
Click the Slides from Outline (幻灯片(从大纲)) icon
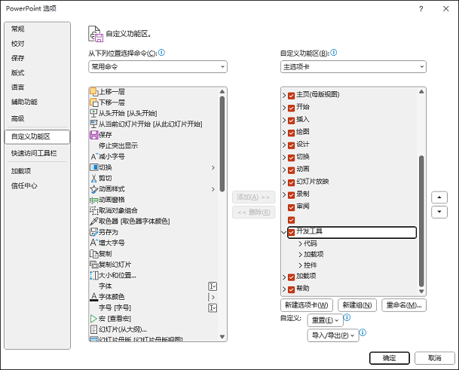93,329
